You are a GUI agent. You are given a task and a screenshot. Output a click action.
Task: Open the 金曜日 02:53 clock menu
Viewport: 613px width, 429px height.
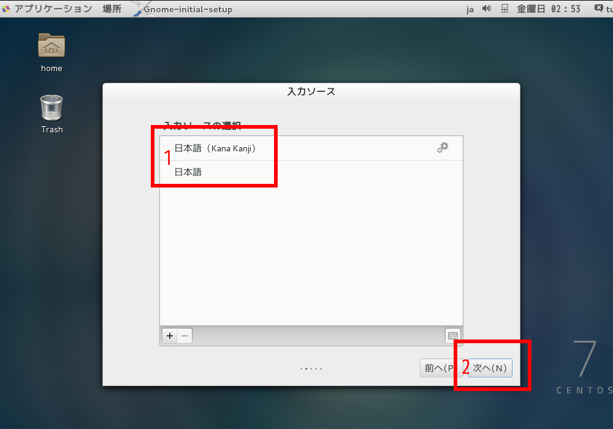[549, 9]
